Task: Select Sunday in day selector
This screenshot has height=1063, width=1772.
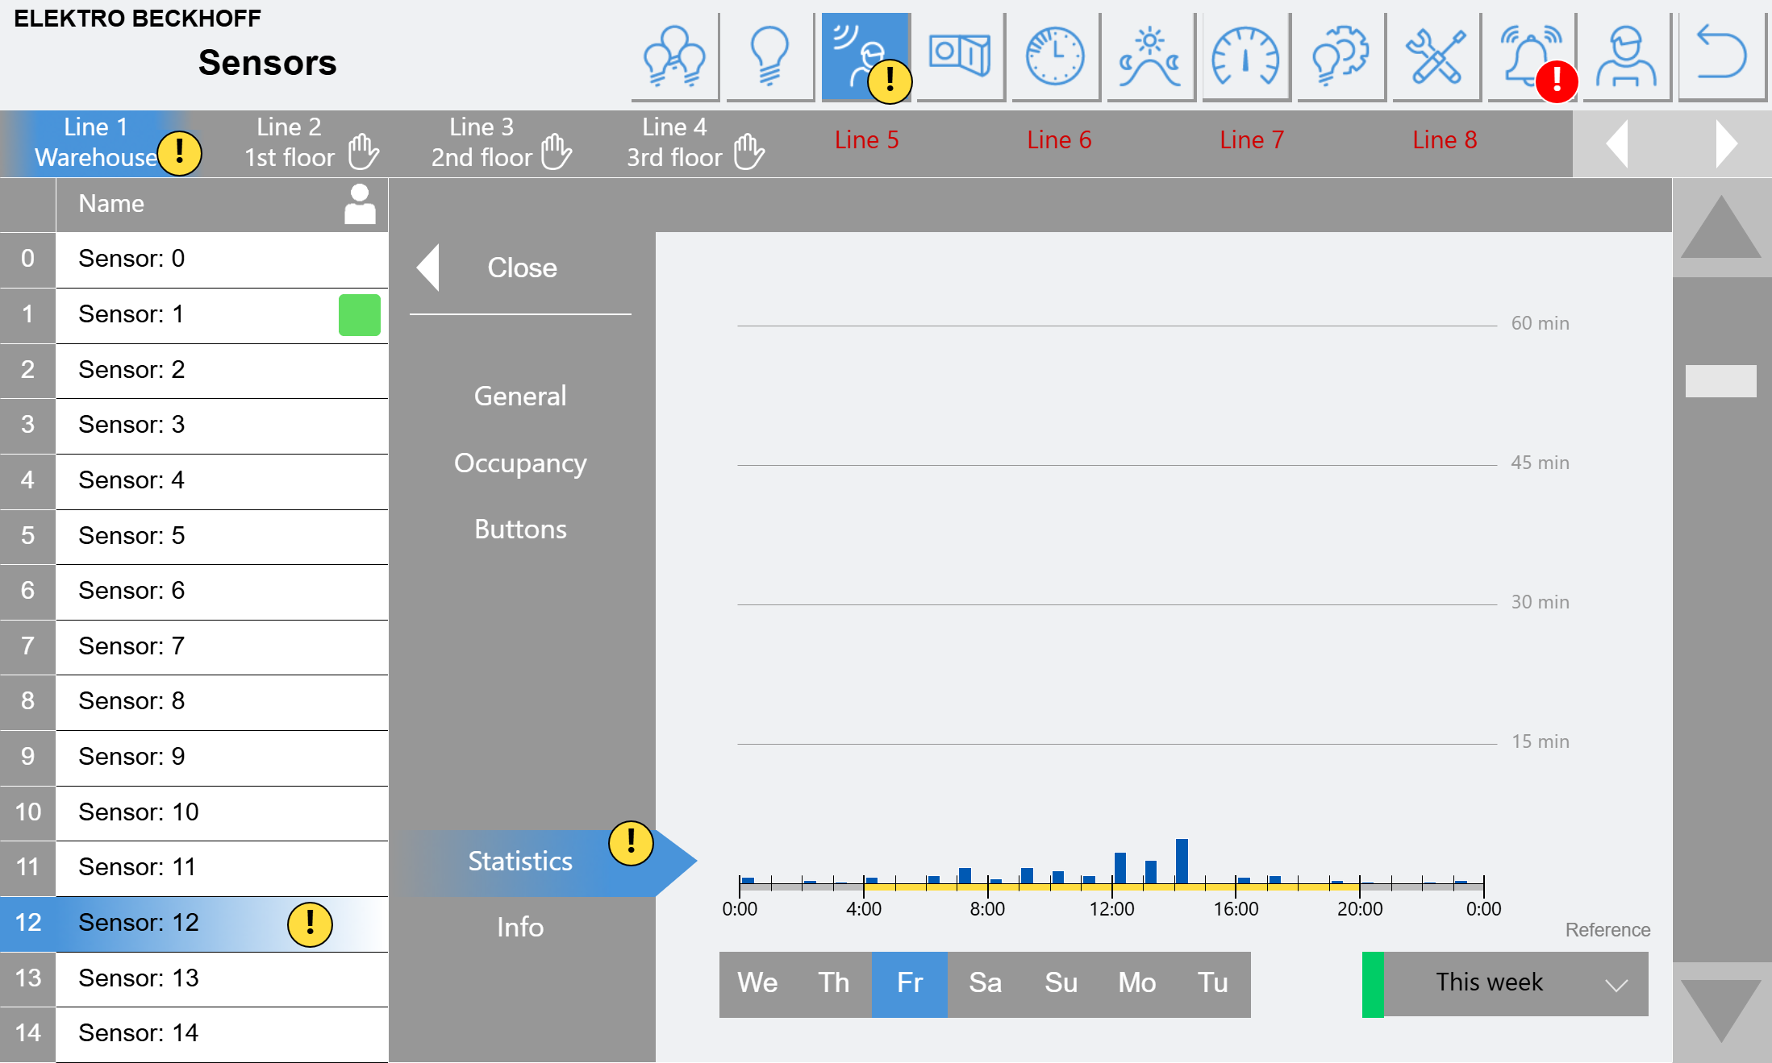Action: coord(1061,984)
